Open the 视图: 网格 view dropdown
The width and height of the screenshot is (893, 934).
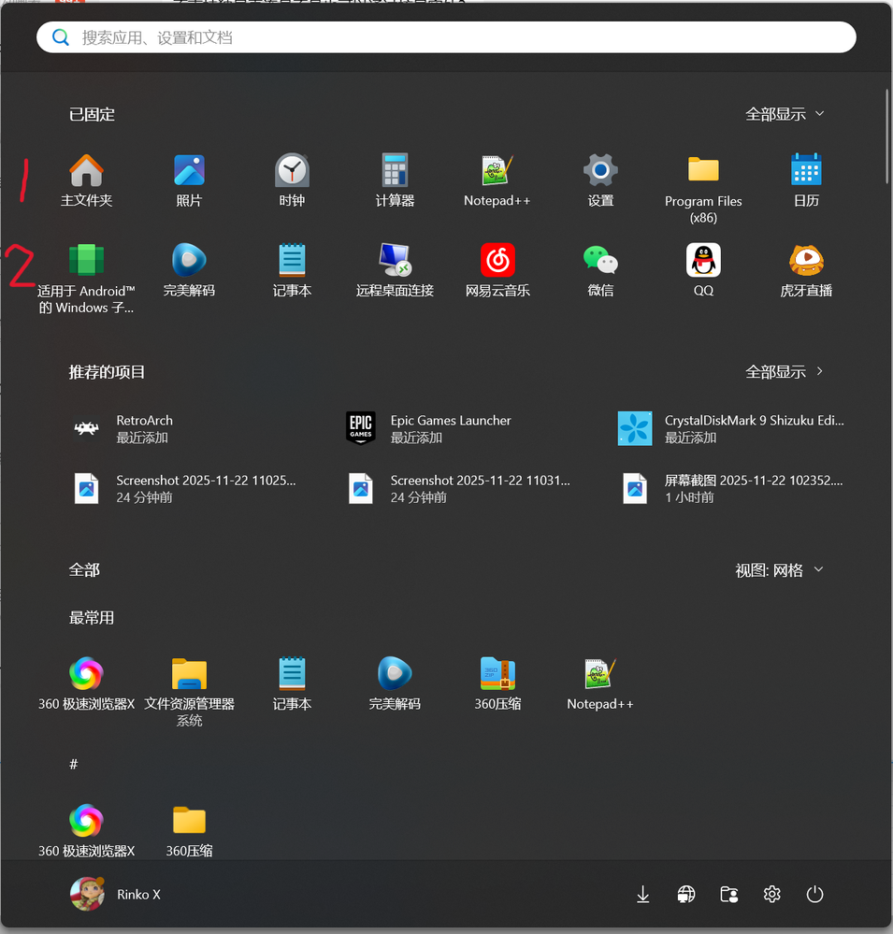point(780,570)
